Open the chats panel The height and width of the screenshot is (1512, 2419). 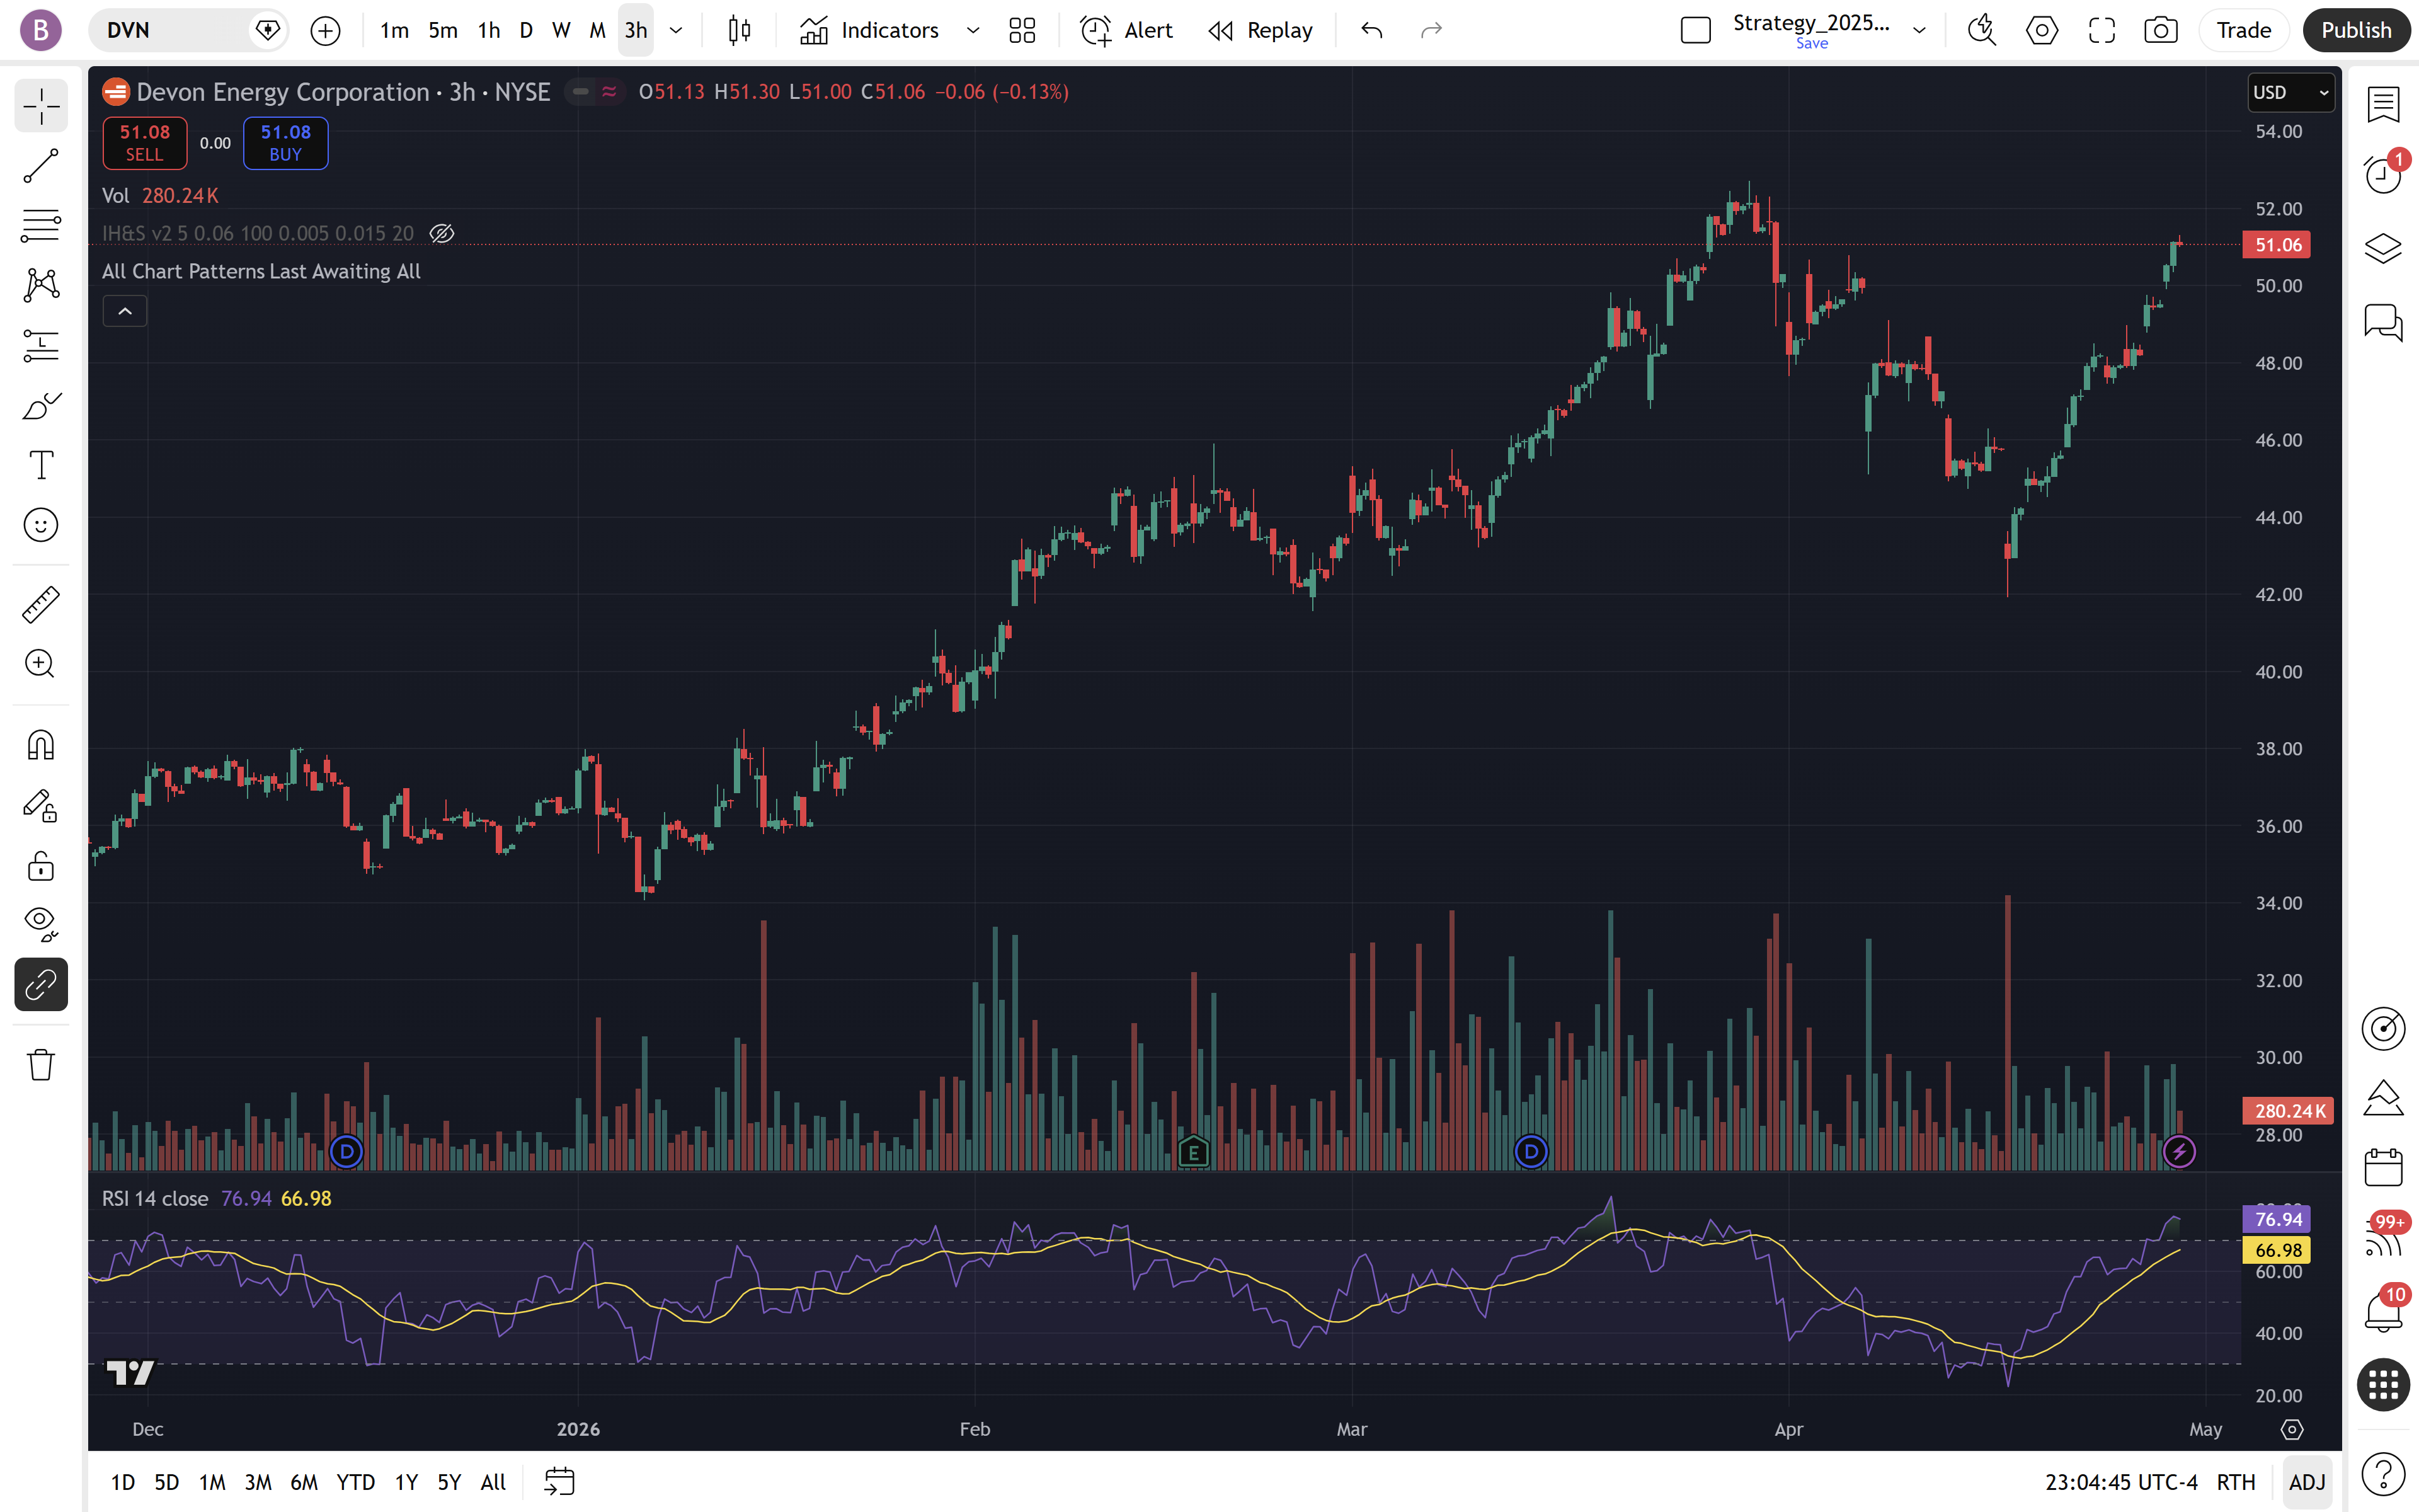pyautogui.click(x=2384, y=322)
